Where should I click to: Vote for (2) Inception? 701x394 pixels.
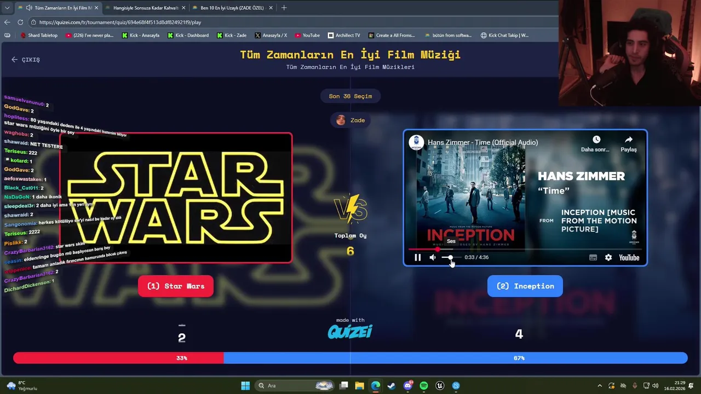(525, 286)
